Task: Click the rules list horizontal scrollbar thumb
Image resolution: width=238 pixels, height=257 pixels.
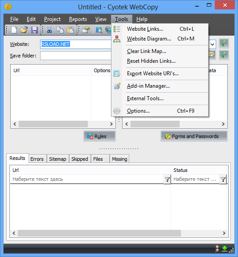Action: (53, 124)
